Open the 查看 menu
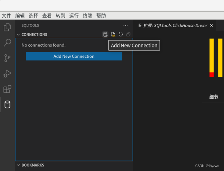The height and width of the screenshot is (171, 224). pos(47,15)
